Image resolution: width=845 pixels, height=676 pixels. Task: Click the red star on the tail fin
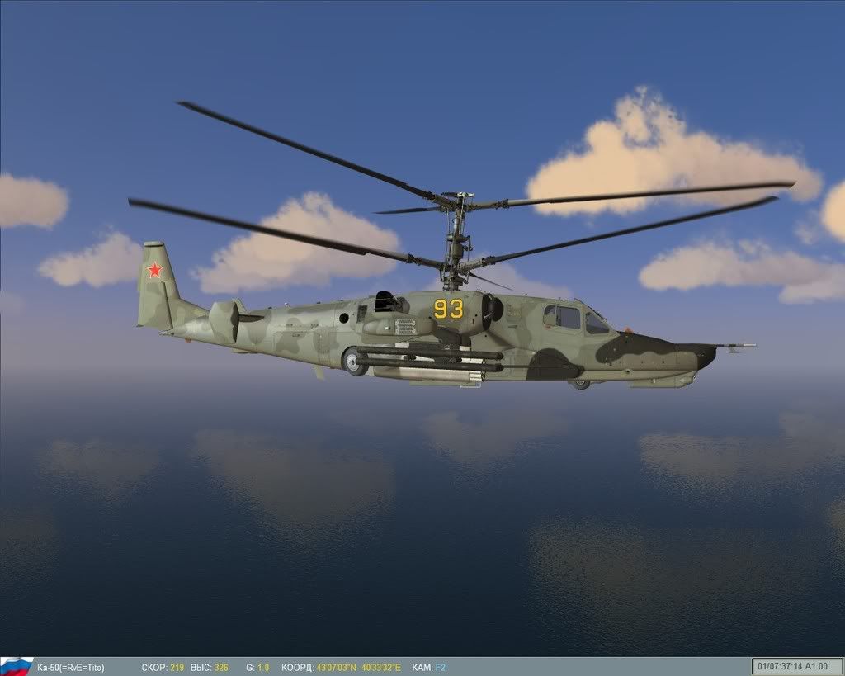coord(154,270)
